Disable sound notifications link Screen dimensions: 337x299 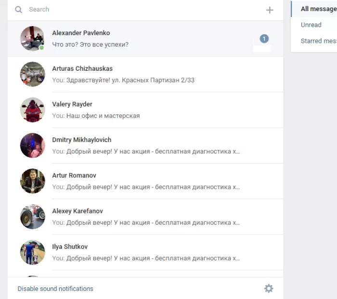55,289
